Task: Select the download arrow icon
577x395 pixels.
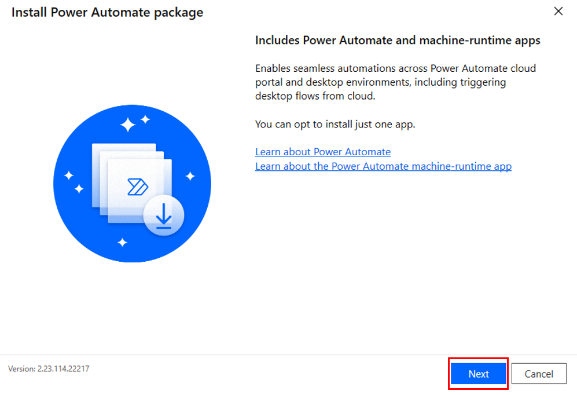Action: 164,215
